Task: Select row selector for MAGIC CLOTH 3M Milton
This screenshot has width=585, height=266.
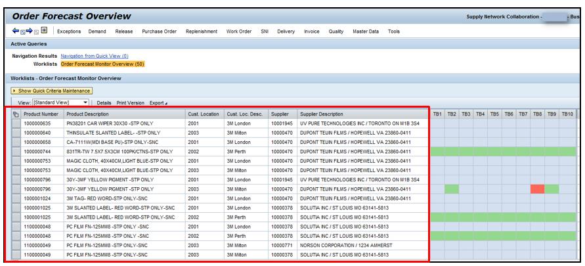Action: pyautogui.click(x=16, y=170)
